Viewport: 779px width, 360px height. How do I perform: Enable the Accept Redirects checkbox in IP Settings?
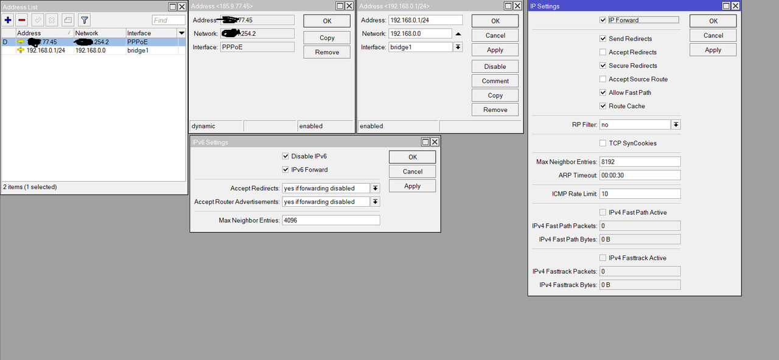pos(603,52)
